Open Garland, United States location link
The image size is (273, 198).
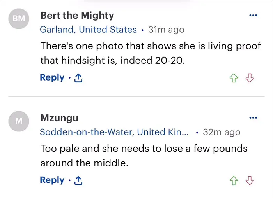(88, 30)
